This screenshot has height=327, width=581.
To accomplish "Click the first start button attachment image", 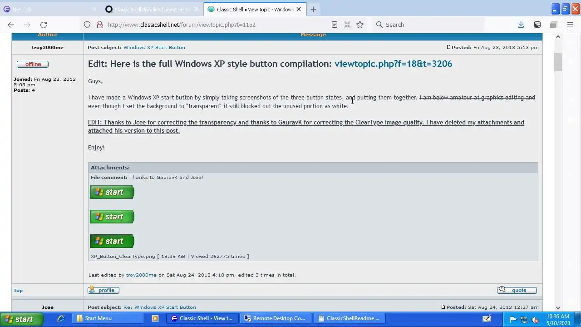I will [x=112, y=192].
